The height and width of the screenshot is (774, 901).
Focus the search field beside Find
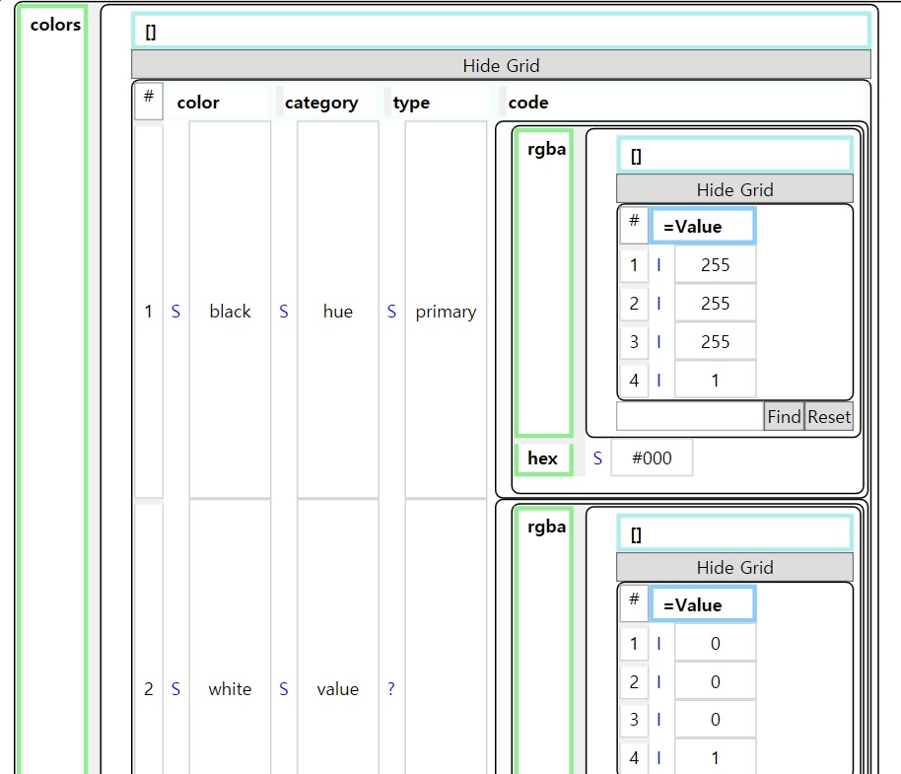pyautogui.click(x=689, y=416)
